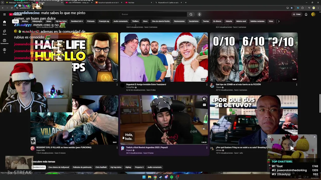Open the Tú sidebar section

click(x=4, y=50)
